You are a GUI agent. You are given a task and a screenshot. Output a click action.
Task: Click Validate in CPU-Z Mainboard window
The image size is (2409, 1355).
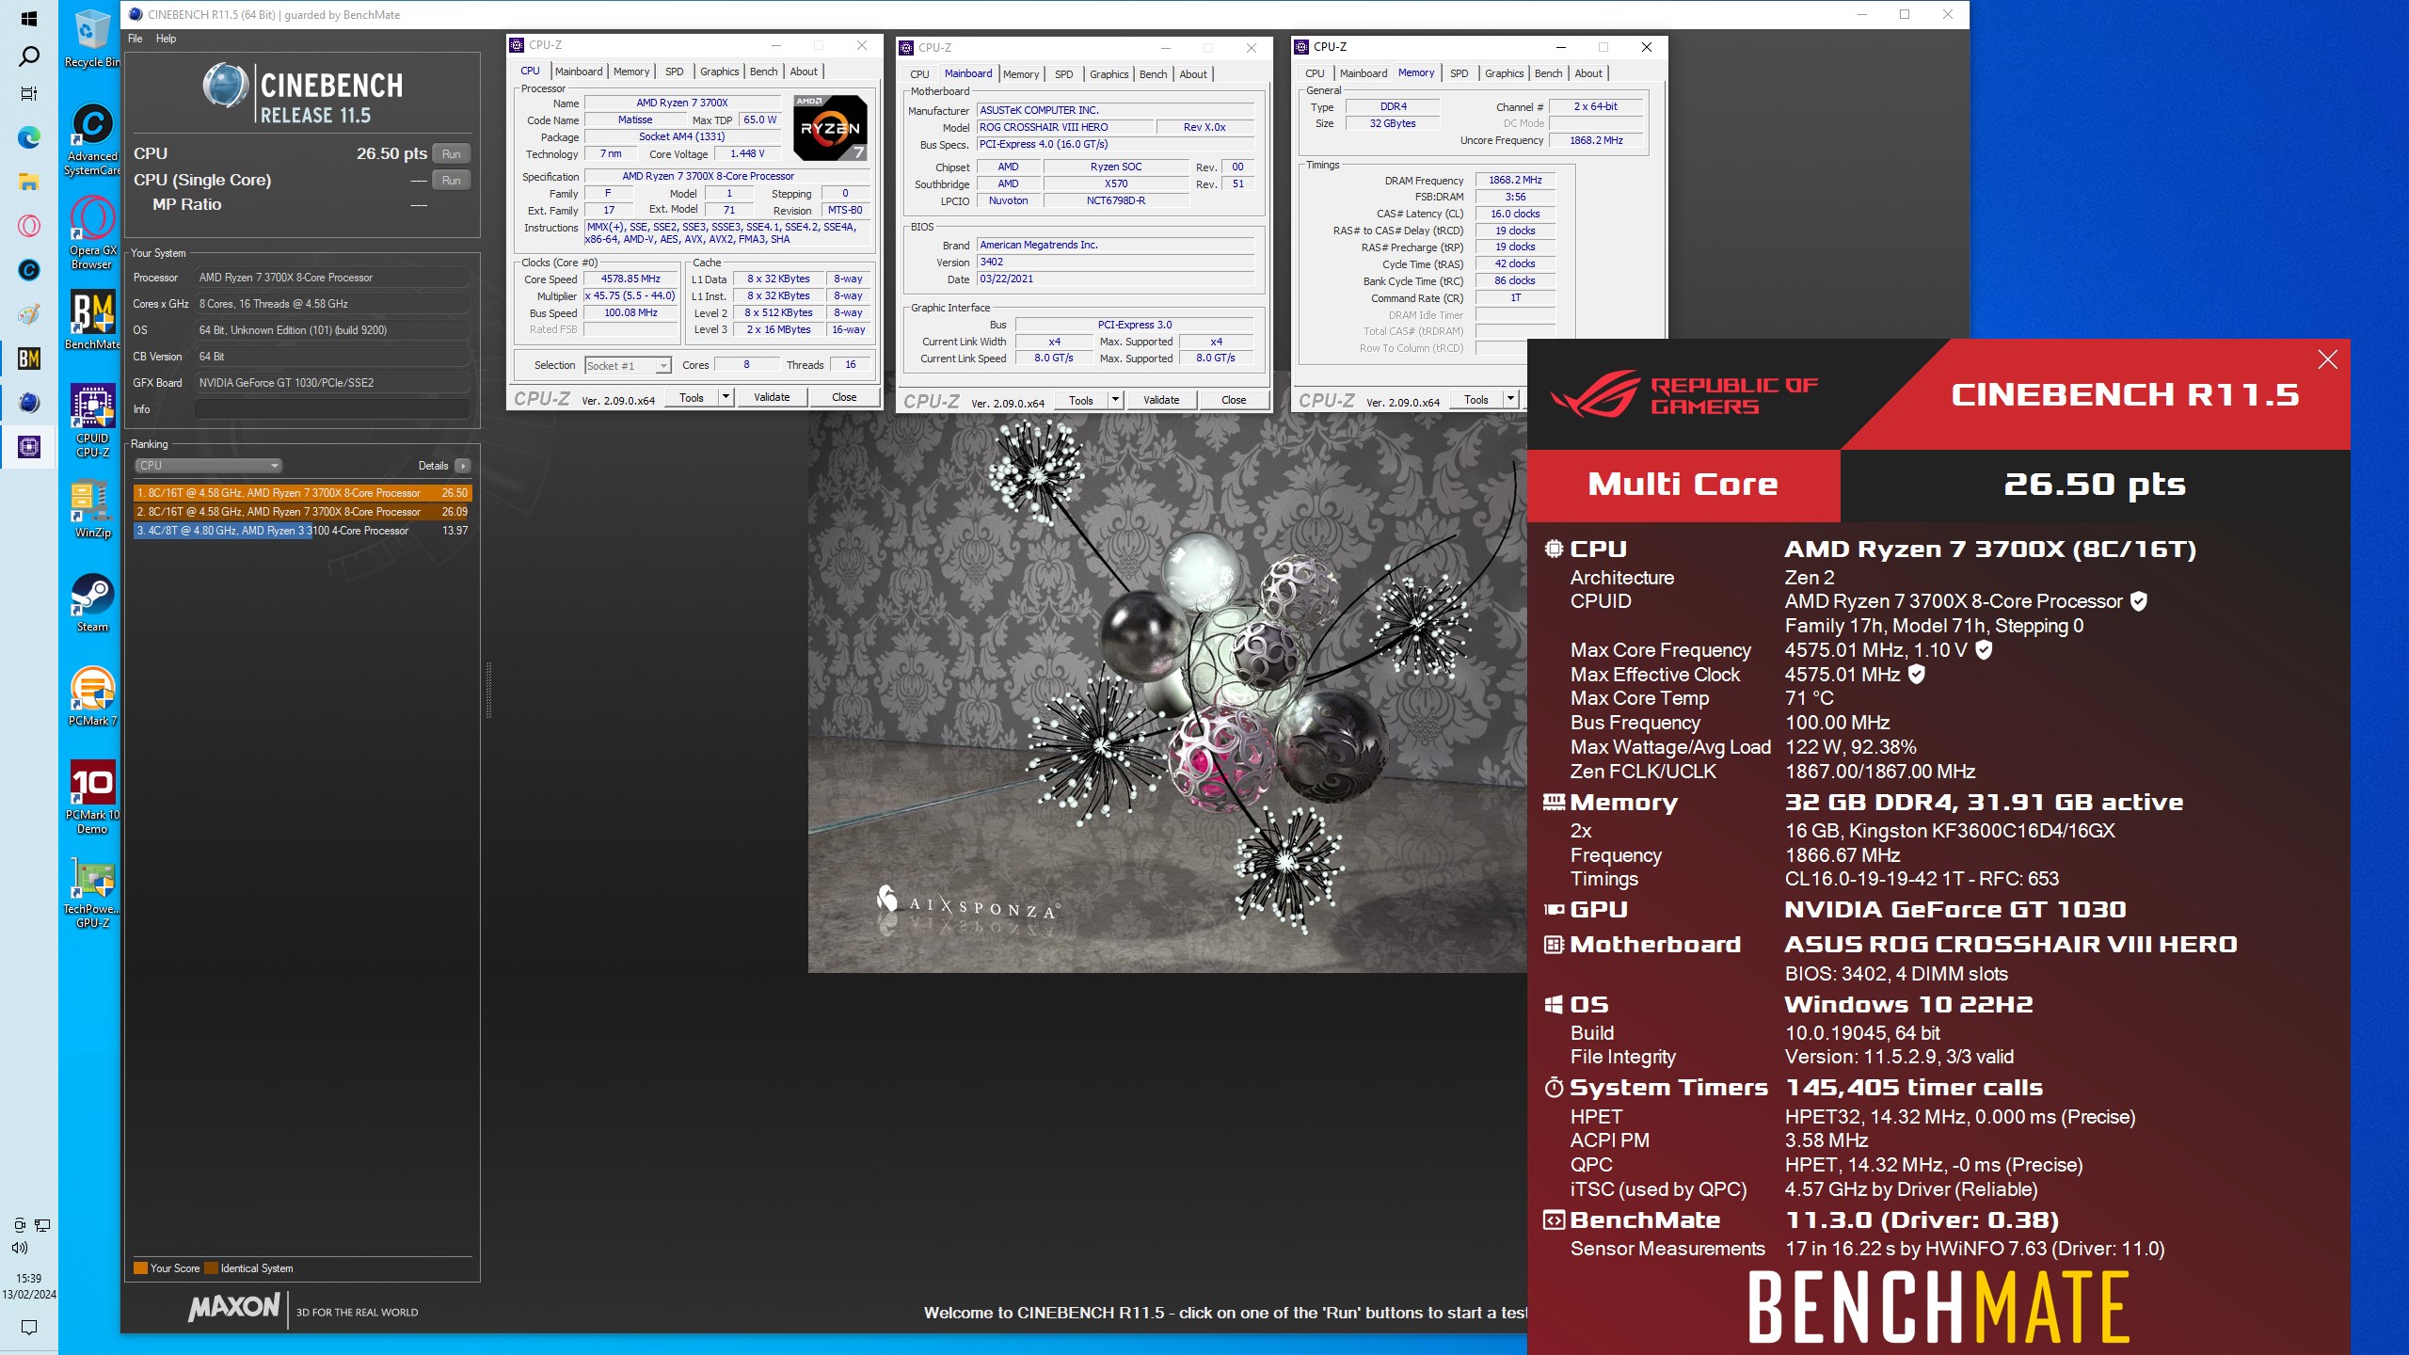[1161, 400]
